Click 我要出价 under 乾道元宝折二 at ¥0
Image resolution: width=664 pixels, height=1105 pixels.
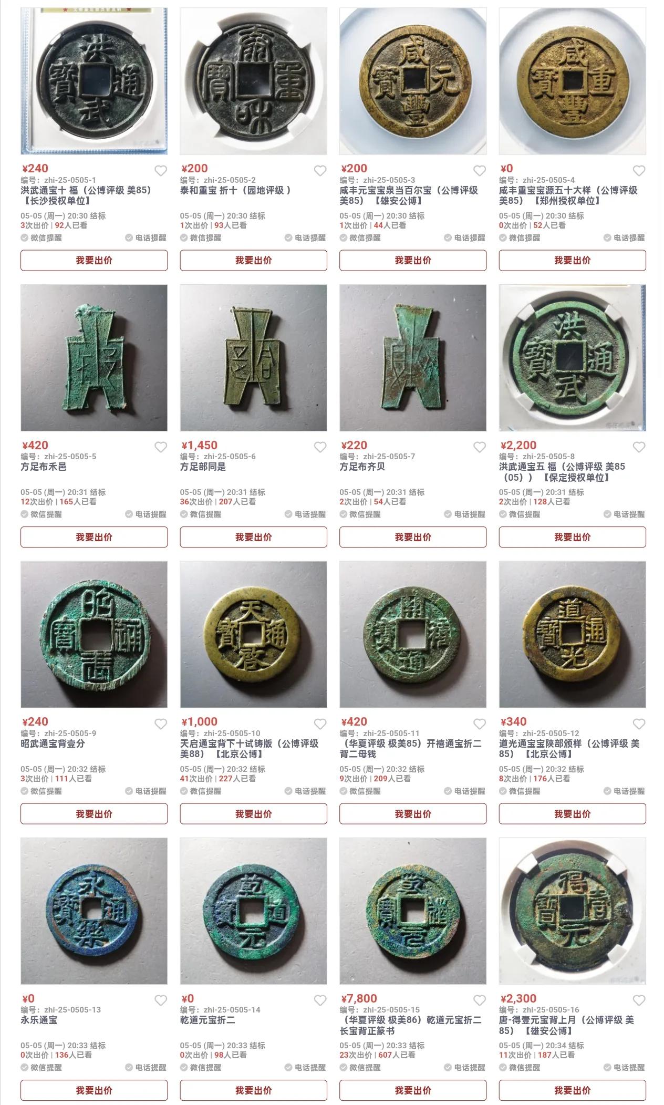coord(254,1090)
